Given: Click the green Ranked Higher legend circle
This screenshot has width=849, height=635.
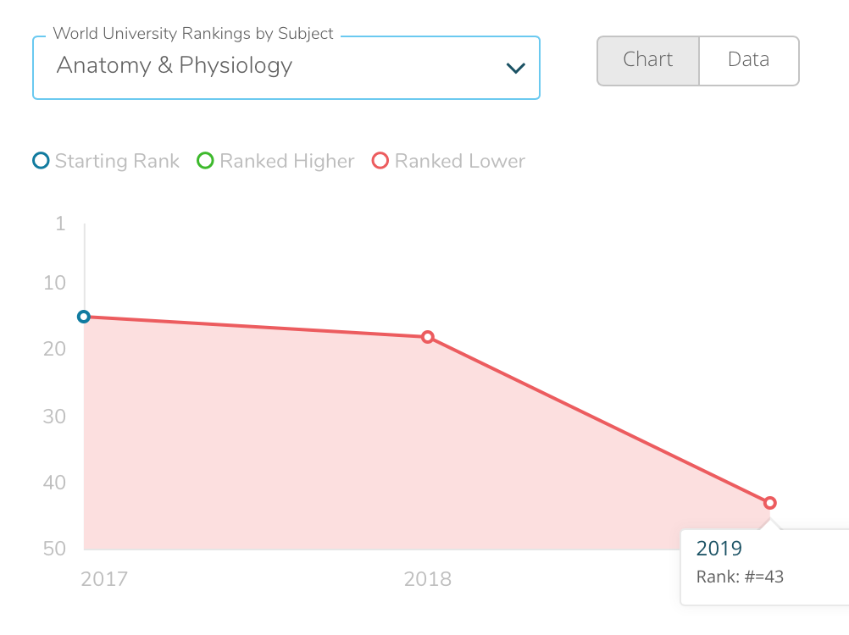Looking at the screenshot, I should [x=205, y=161].
